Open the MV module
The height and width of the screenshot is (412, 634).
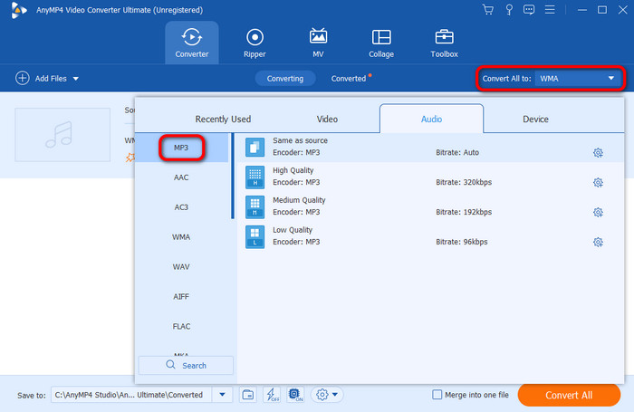coord(318,43)
